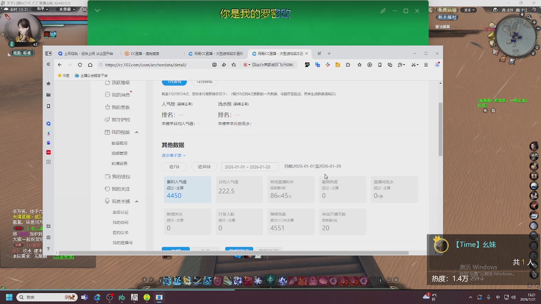This screenshot has width=541, height=304.
Task: Open the 逆水寒手游 game dropdown
Action: click(x=173, y=155)
